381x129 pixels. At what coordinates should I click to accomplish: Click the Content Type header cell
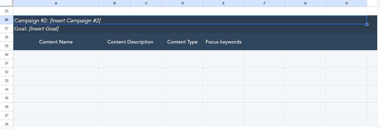pyautogui.click(x=183, y=42)
